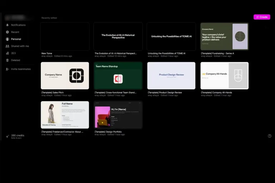Click the Deleted trash icon
Image resolution: width=275 pixels, height=183 pixels.
[8, 60]
